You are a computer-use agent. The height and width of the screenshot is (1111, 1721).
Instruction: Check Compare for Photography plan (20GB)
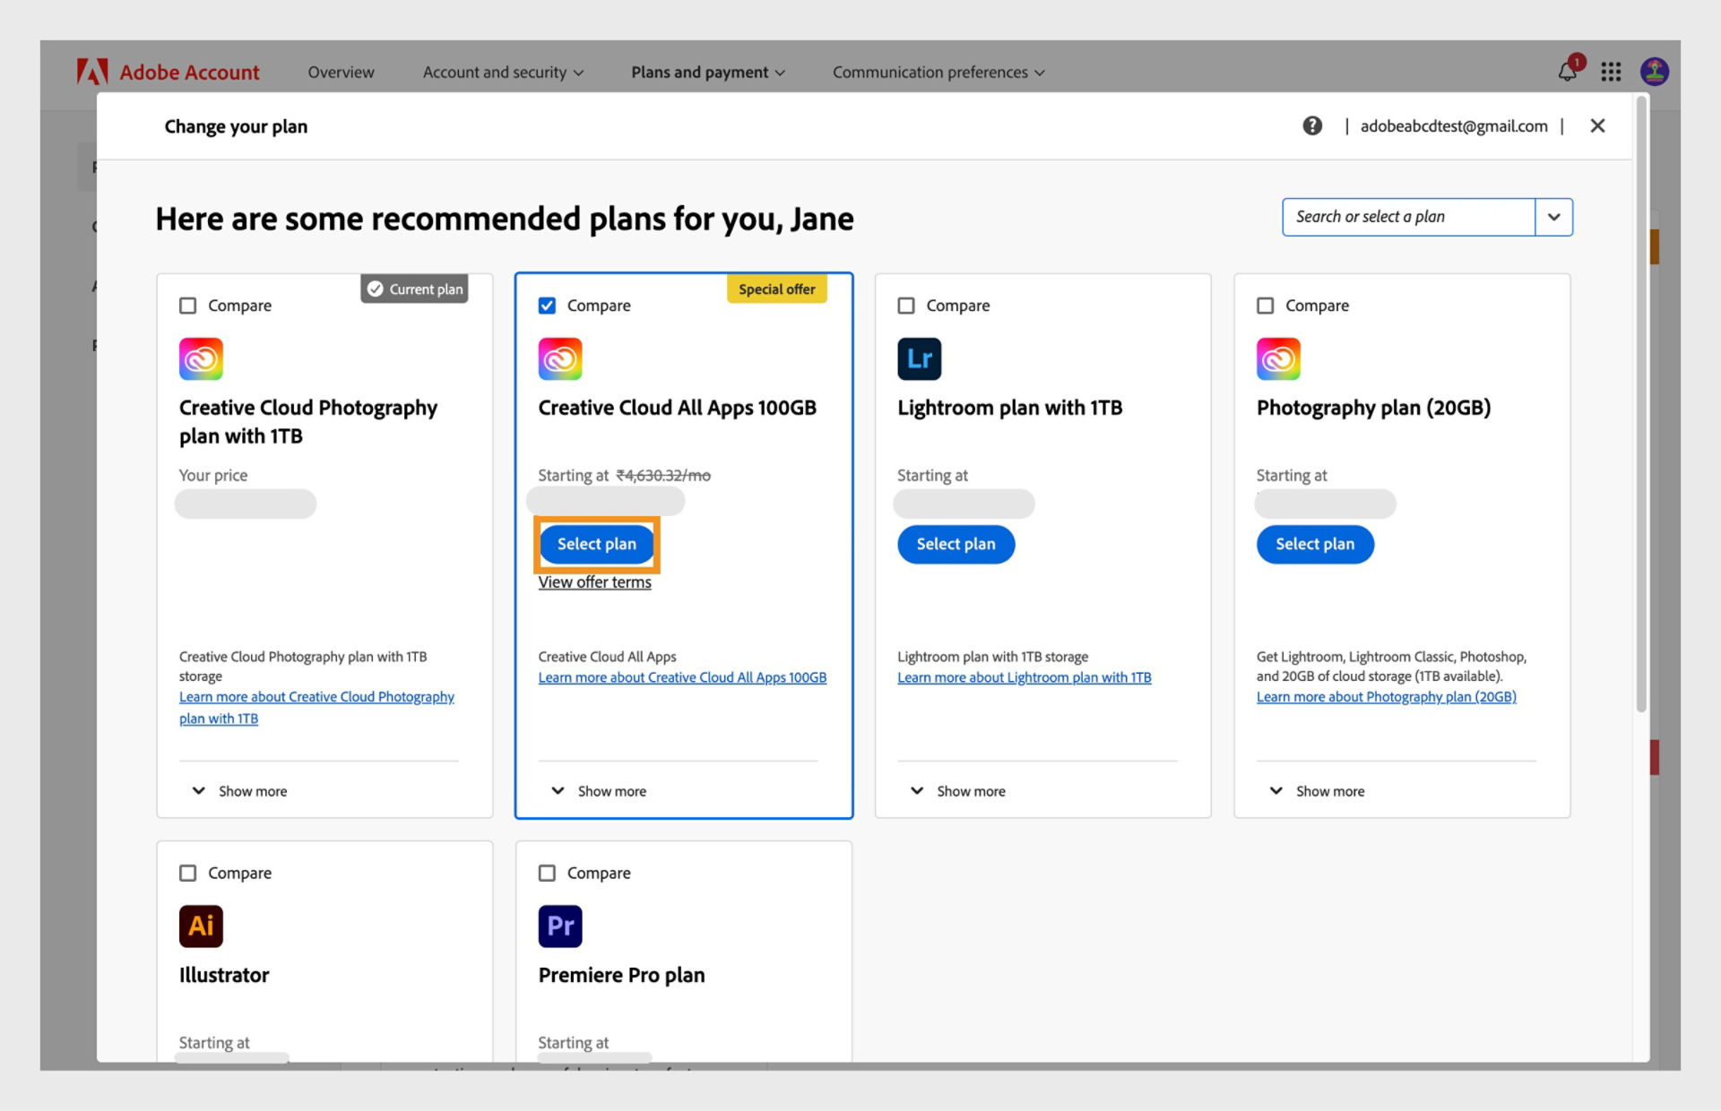(1266, 306)
